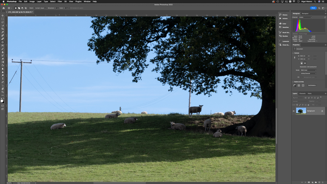This screenshot has height=184, width=327.
Task: Choose the Type tool
Action: point(3,79)
